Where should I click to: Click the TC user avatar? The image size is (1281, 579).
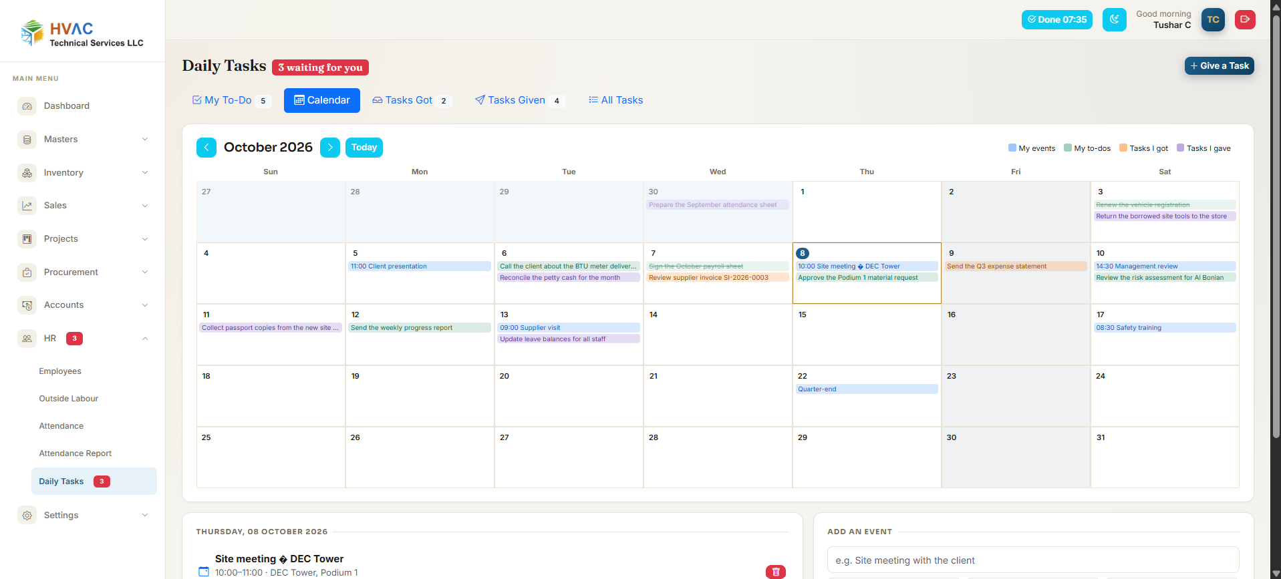1213,19
